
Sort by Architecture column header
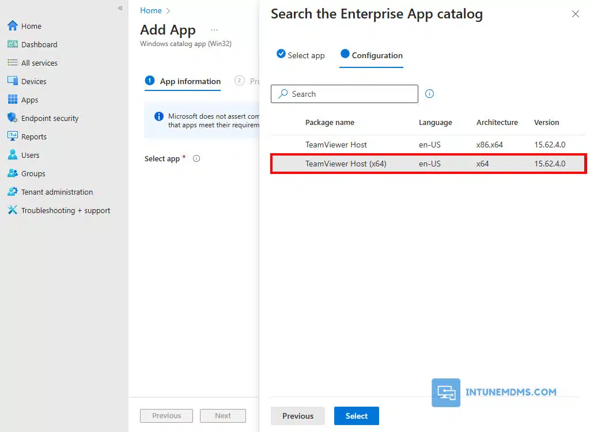(x=497, y=122)
